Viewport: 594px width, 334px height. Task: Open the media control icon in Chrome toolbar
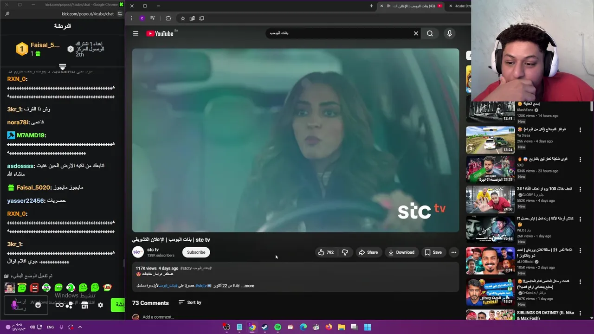pos(152,19)
